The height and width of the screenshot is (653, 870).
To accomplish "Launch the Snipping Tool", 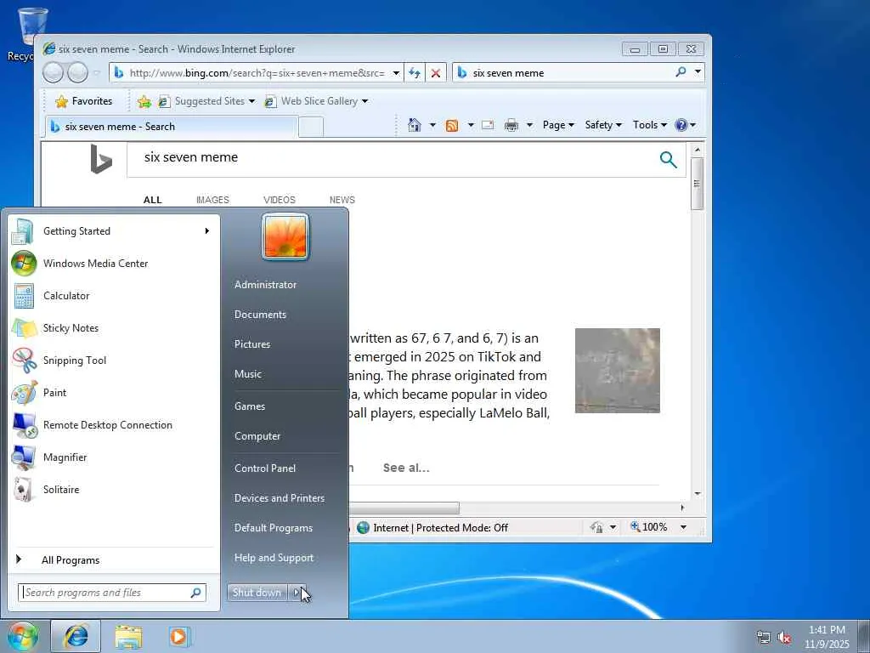I will (115, 360).
